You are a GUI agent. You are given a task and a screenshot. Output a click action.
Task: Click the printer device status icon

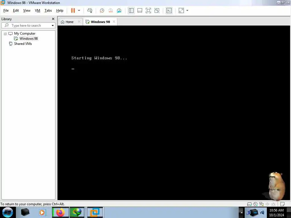point(273,204)
